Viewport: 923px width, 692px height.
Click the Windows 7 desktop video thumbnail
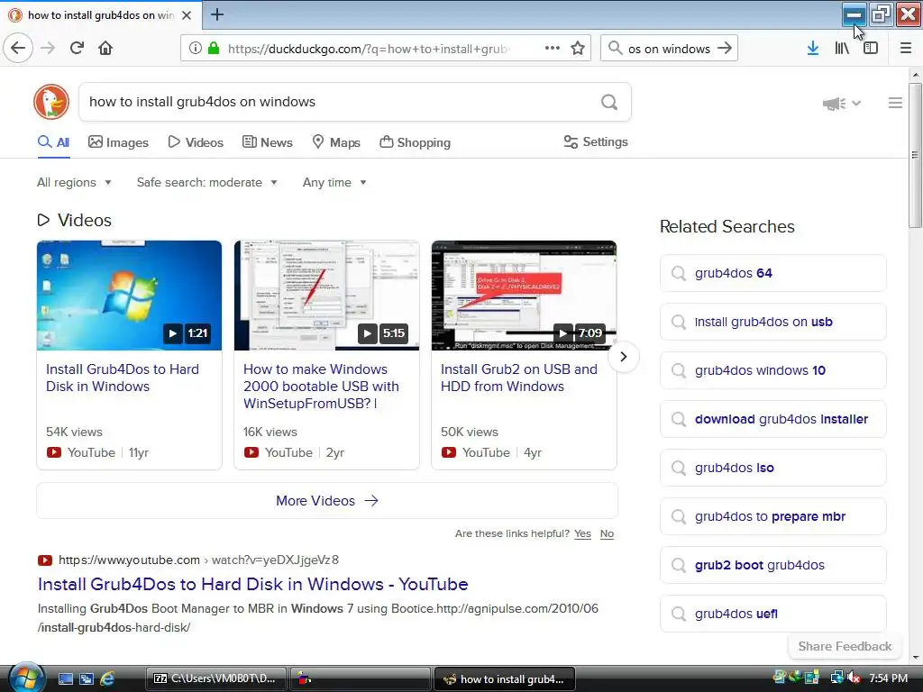click(129, 296)
